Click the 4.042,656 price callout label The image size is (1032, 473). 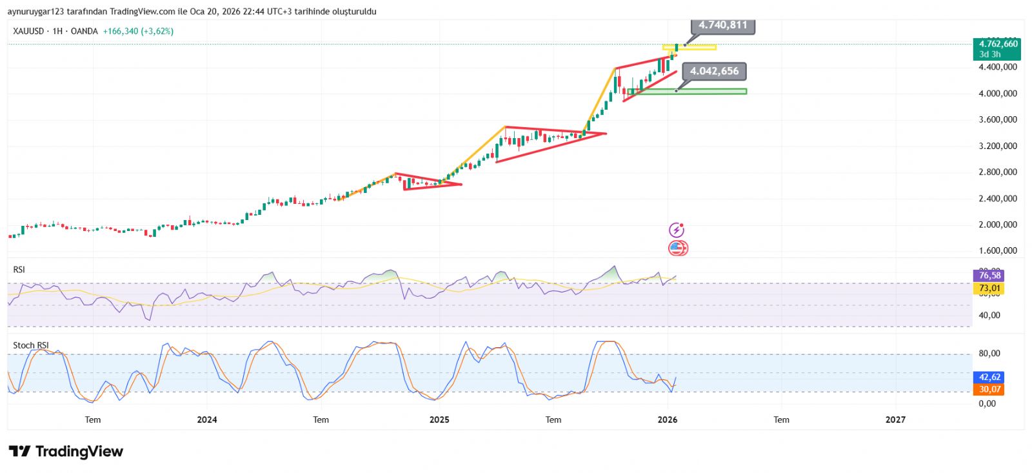pos(714,71)
